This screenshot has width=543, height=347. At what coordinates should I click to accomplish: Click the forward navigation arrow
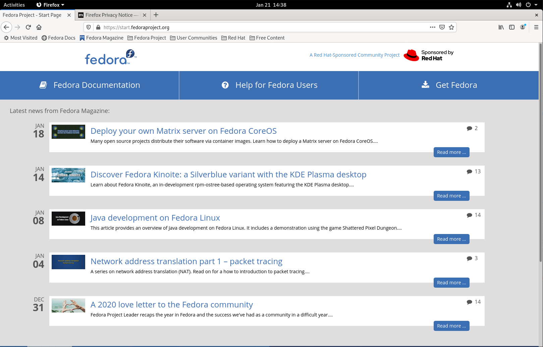tap(18, 27)
